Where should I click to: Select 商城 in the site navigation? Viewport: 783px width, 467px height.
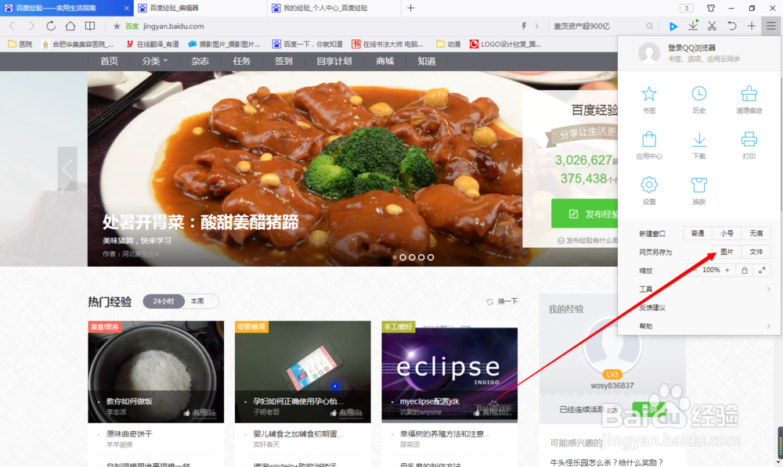point(384,60)
